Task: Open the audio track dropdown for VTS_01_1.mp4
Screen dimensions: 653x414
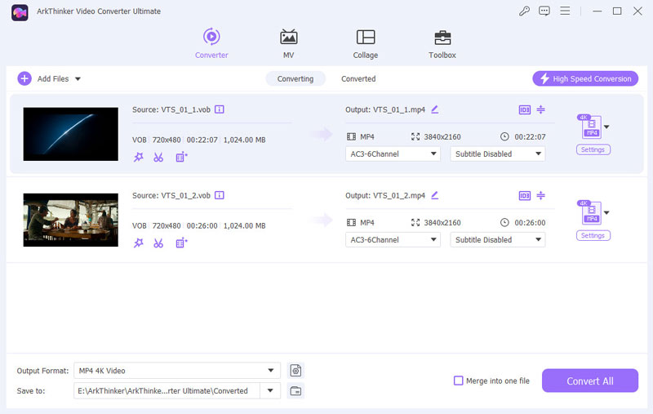Action: tap(393, 154)
